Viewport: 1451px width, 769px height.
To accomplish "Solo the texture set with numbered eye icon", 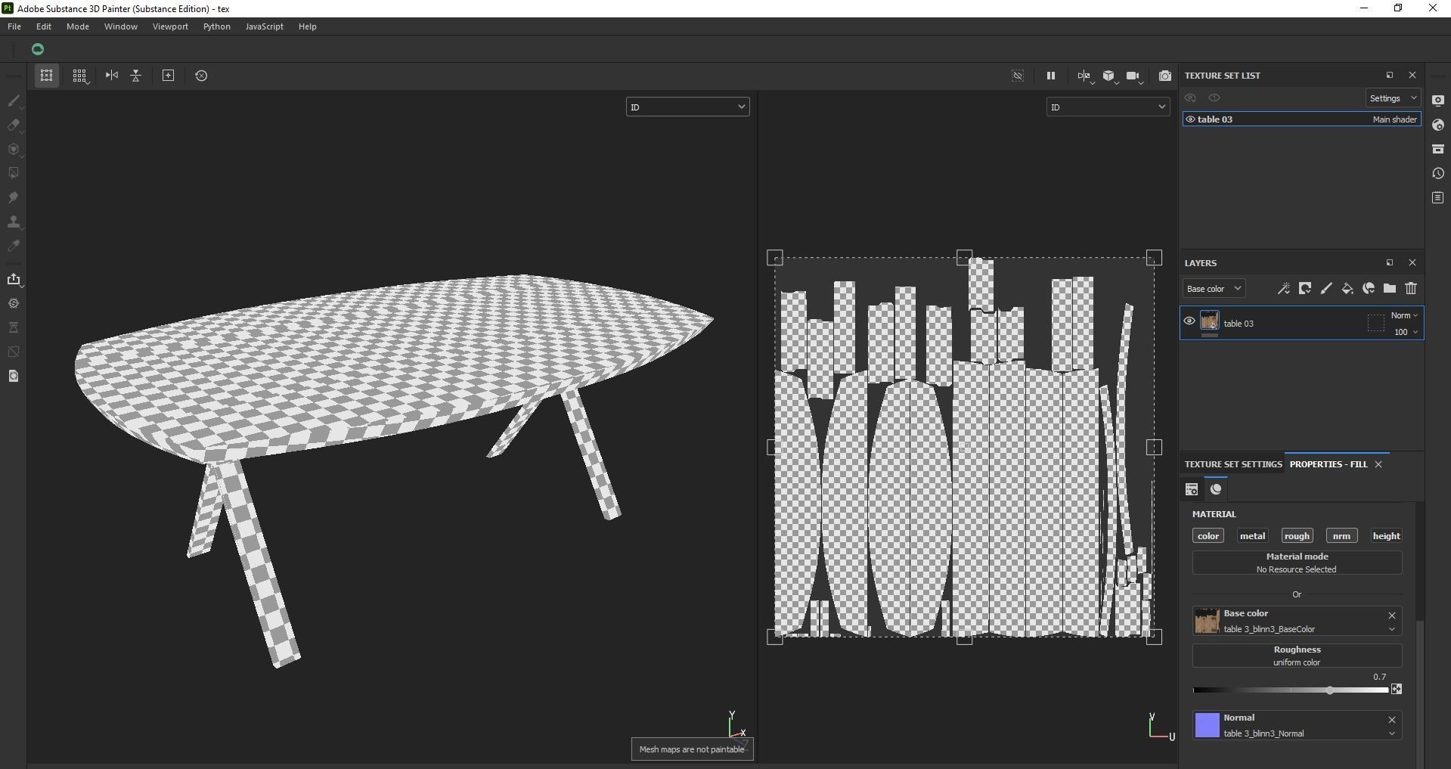I will (1214, 98).
